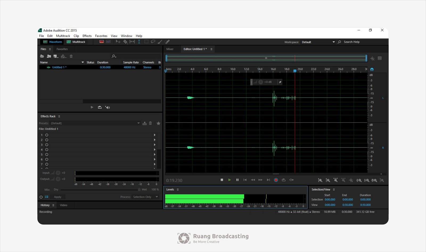426x252 pixels.
Task: Toggle power for effect slot 7
Action: pyautogui.click(x=47, y=164)
